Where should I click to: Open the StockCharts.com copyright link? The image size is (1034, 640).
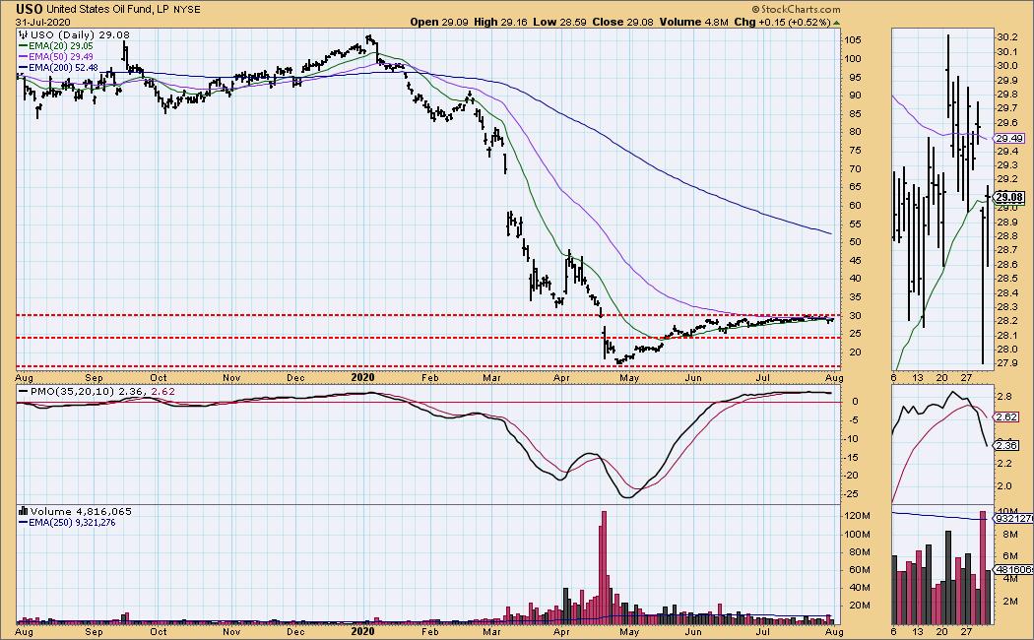point(796,9)
